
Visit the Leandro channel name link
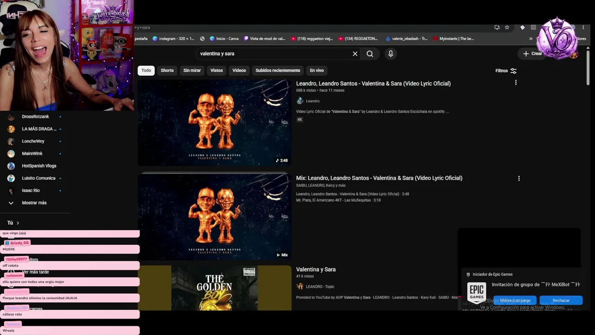click(x=312, y=101)
